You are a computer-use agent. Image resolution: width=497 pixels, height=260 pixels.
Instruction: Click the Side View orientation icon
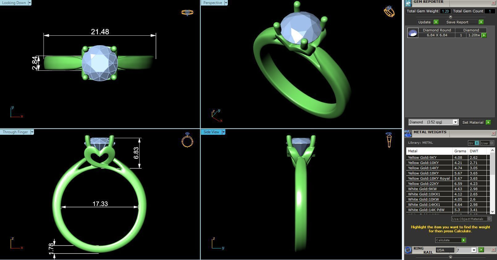pyautogui.click(x=389, y=140)
